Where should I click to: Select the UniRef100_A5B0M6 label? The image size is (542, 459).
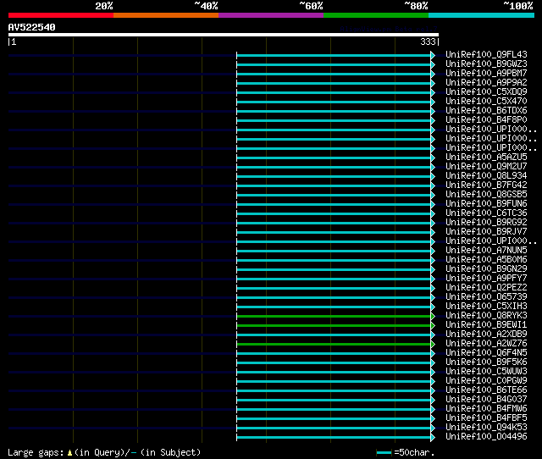(486, 260)
